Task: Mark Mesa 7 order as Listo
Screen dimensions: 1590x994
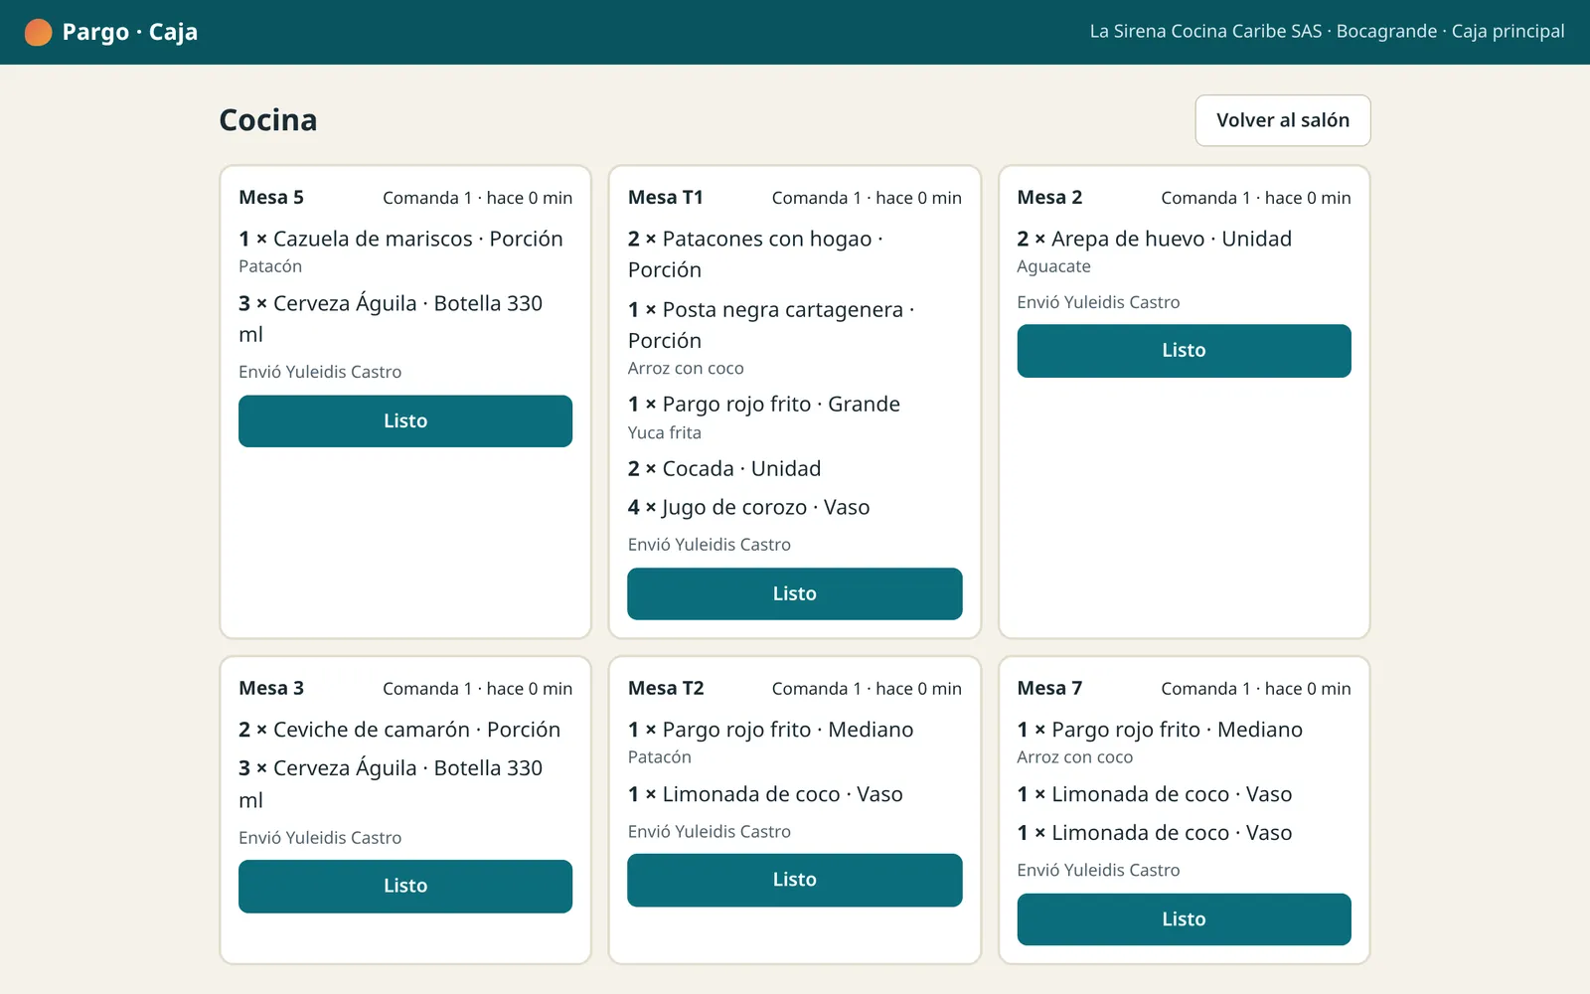Action: pos(1184,919)
